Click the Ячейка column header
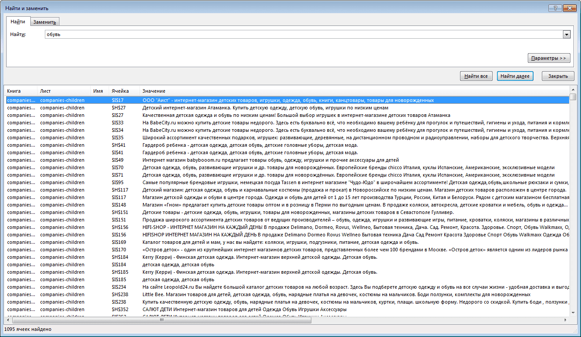Viewport: 581px width, 337px height. (x=124, y=91)
